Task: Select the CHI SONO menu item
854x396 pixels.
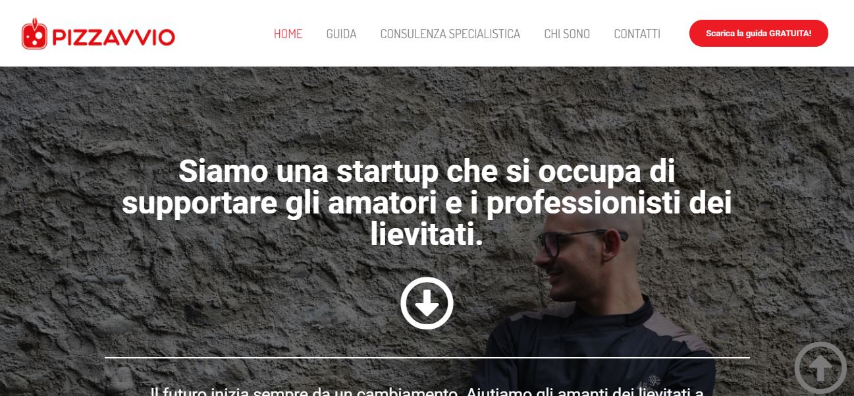Action: pyautogui.click(x=567, y=34)
